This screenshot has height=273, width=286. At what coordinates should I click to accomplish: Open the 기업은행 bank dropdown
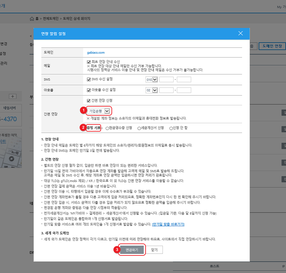[x=99, y=111]
